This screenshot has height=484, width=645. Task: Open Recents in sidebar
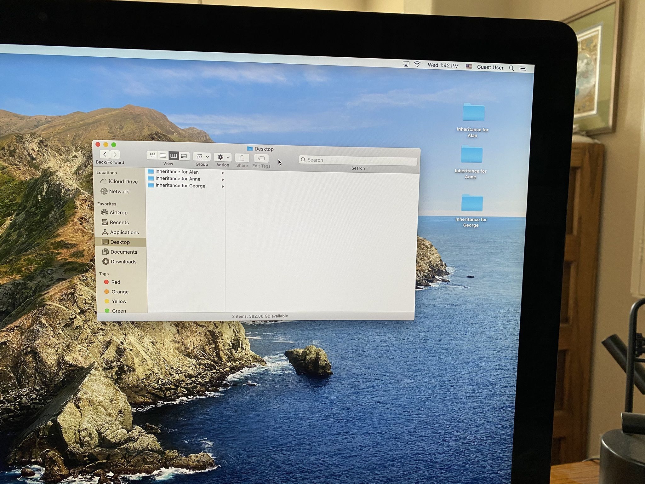coord(115,222)
